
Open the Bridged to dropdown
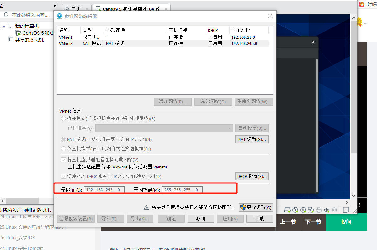point(163,128)
